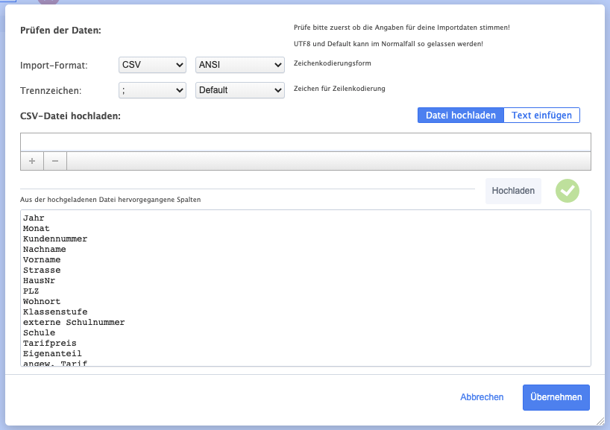Viewport: 610px width, 430px height.
Task: Switch to the Datei hochladen tab
Action: (x=460, y=115)
